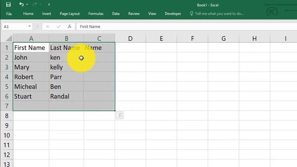
Task: Click cell containing 'Parr'
Action: (x=66, y=77)
